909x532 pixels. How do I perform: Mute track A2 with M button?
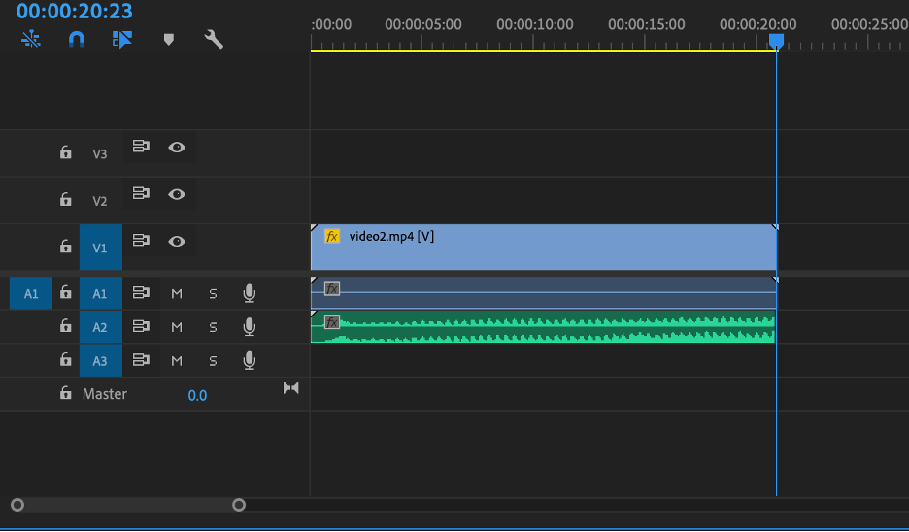177,327
